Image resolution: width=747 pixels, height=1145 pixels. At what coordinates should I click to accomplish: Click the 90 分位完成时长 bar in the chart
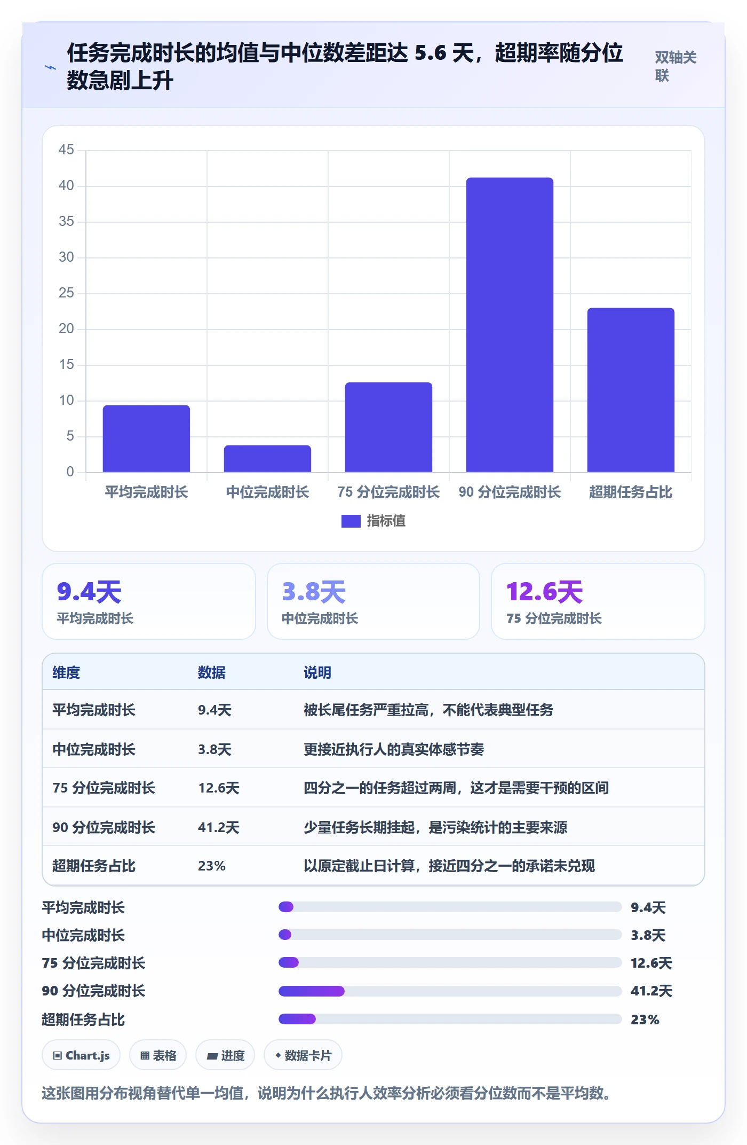click(510, 325)
